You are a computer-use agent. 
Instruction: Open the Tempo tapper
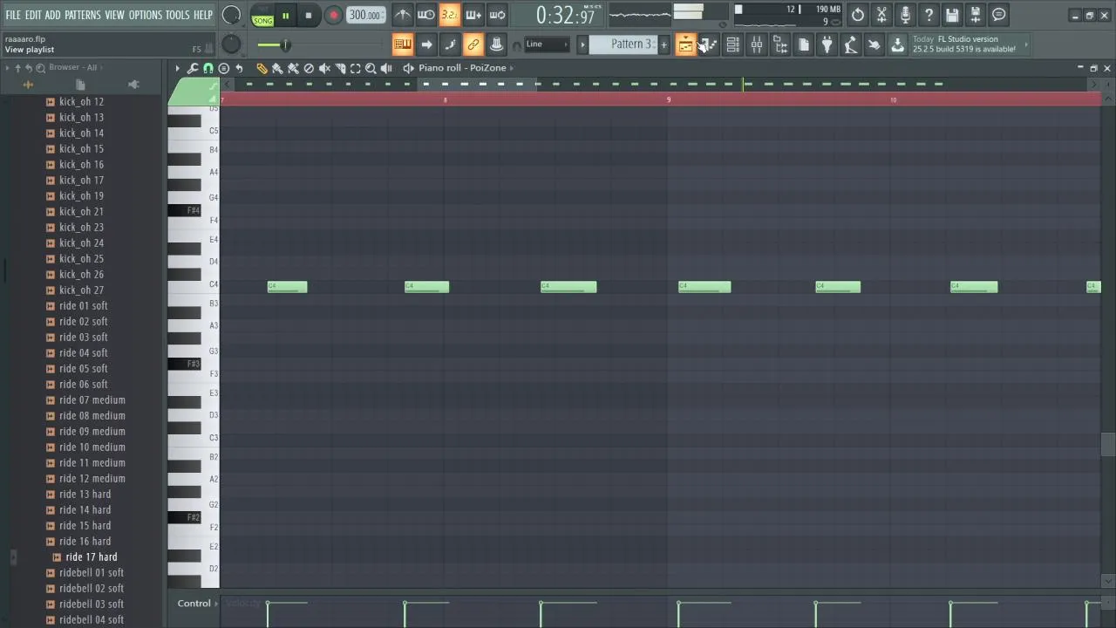click(850, 44)
